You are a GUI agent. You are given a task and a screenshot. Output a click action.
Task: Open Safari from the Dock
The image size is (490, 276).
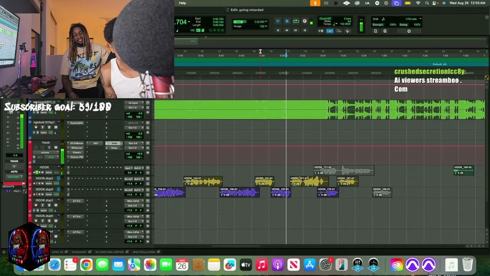(54, 264)
